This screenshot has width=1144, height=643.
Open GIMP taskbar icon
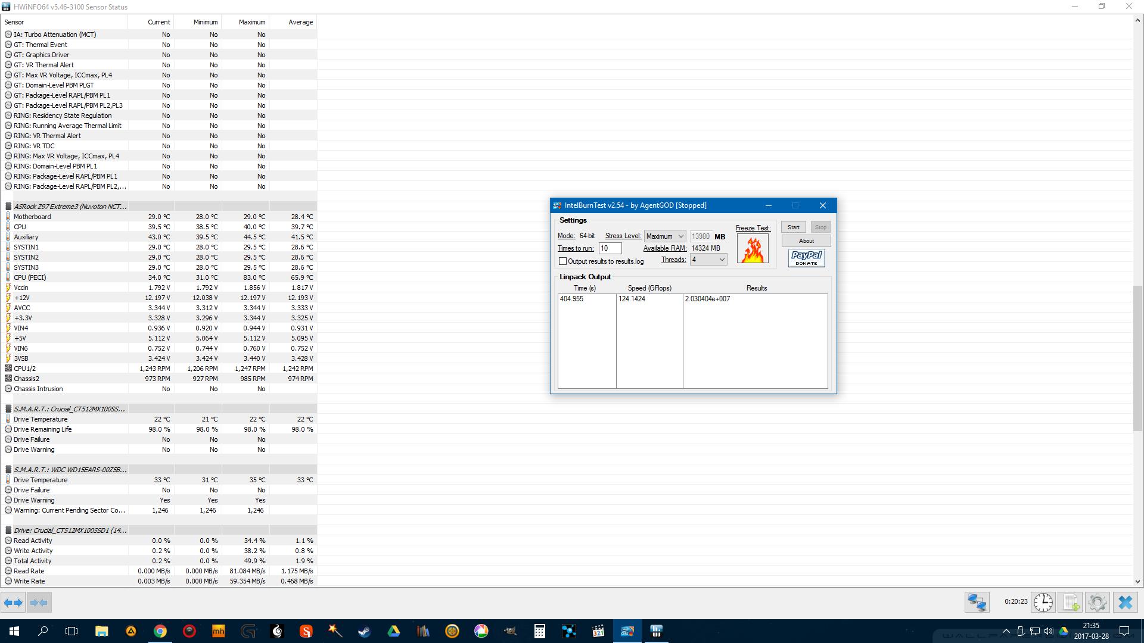[511, 631]
